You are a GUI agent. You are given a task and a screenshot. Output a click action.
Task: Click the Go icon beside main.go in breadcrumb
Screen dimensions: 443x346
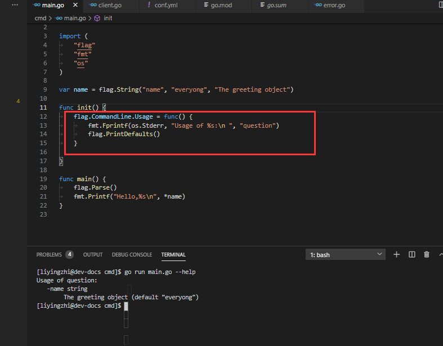pyautogui.click(x=59, y=19)
